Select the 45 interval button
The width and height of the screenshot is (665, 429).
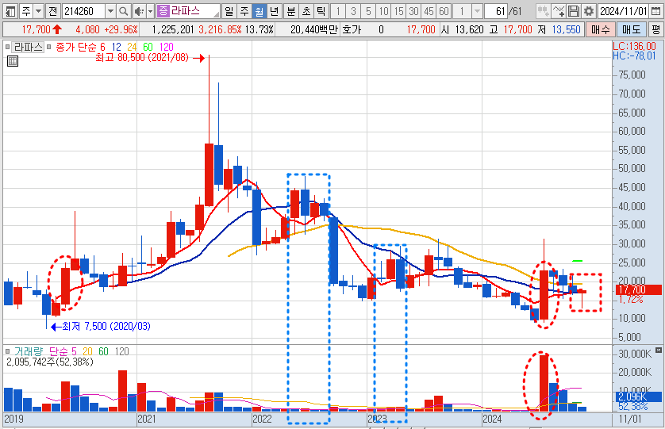[429, 11]
